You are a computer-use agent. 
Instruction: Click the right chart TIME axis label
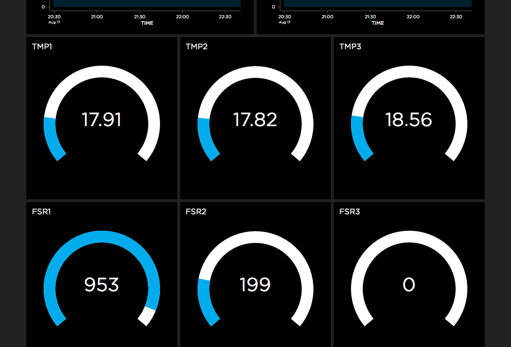point(378,23)
